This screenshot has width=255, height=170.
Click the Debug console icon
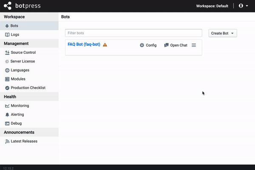point(7,124)
